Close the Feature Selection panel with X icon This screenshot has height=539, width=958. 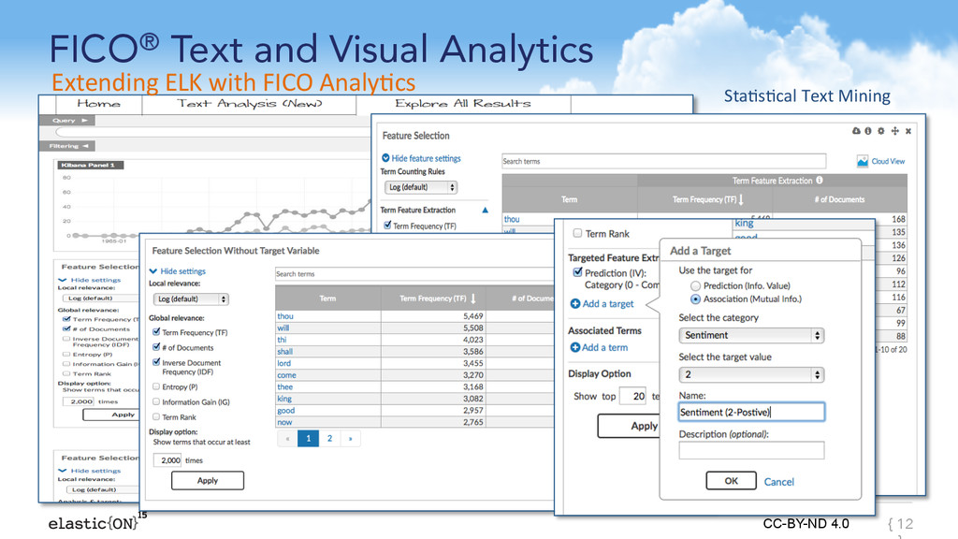[x=908, y=131]
